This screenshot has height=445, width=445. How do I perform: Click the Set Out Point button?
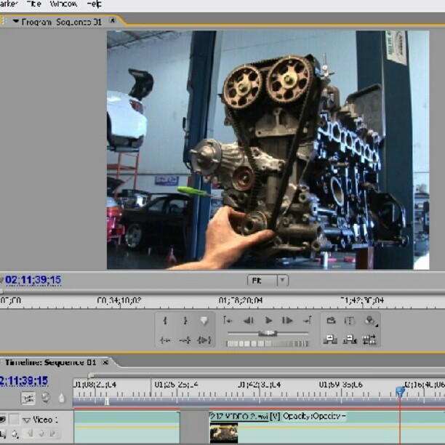[x=185, y=321]
